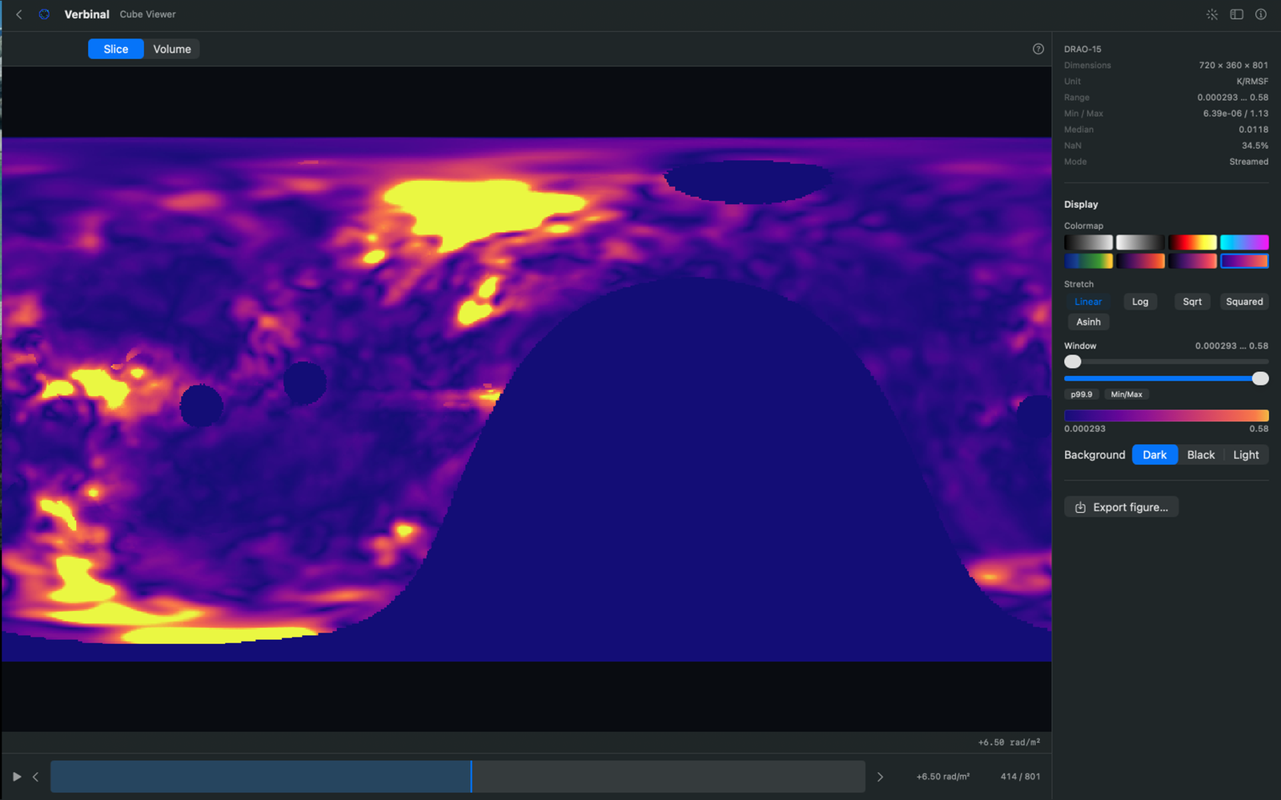Click the NaN value 34.5%
Screen dimensions: 1281x800
(x=1255, y=146)
